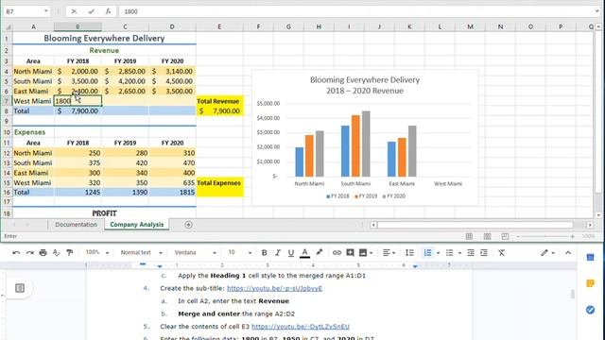The height and width of the screenshot is (340, 605).
Task: Open the Tasks side panel icon
Action: pyautogui.click(x=590, y=310)
